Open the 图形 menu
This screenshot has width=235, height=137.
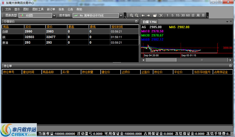[x=26, y=9]
